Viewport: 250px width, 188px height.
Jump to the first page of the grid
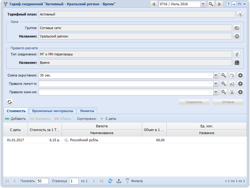click(x=7, y=181)
